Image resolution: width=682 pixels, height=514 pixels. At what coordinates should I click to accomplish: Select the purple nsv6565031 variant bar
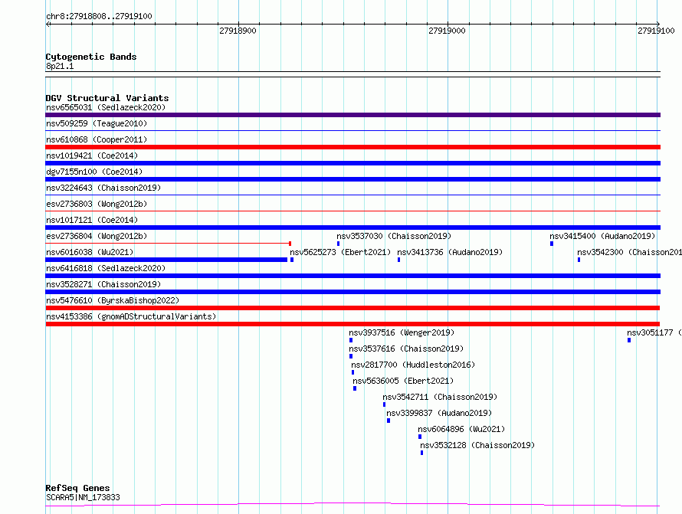point(352,115)
